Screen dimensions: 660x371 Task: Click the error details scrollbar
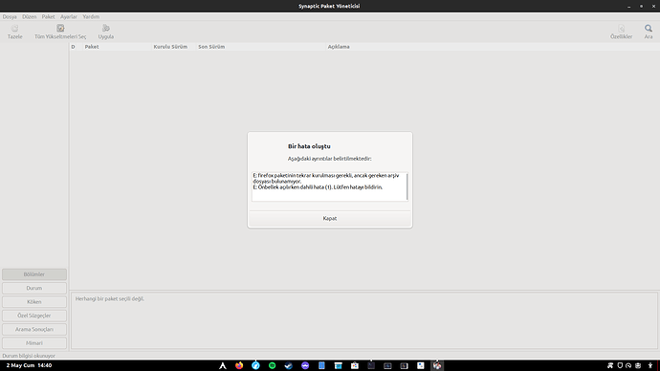(407, 186)
